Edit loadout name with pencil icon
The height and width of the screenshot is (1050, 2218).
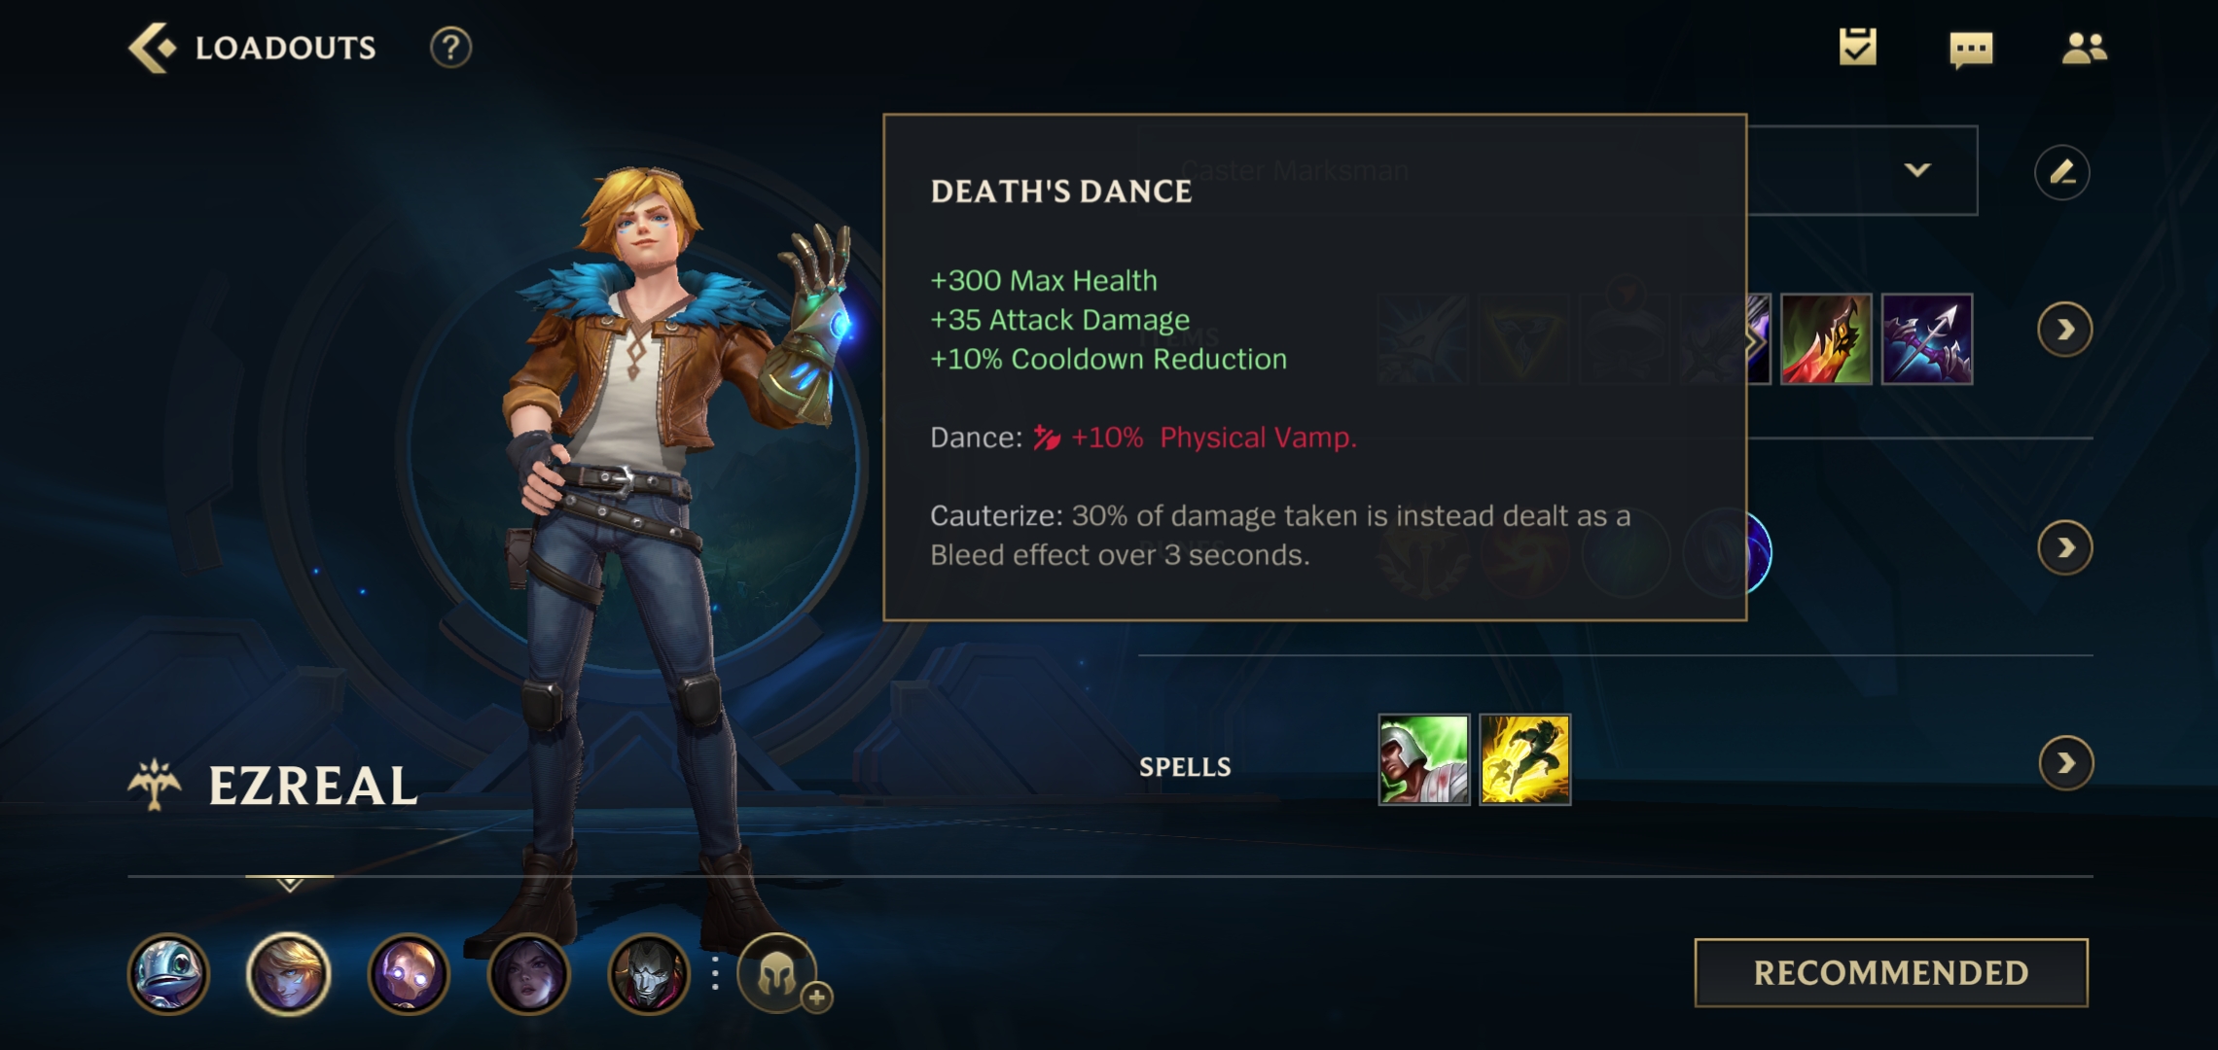(2061, 172)
